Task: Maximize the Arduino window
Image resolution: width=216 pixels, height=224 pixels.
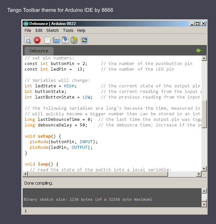Action: click(198, 24)
